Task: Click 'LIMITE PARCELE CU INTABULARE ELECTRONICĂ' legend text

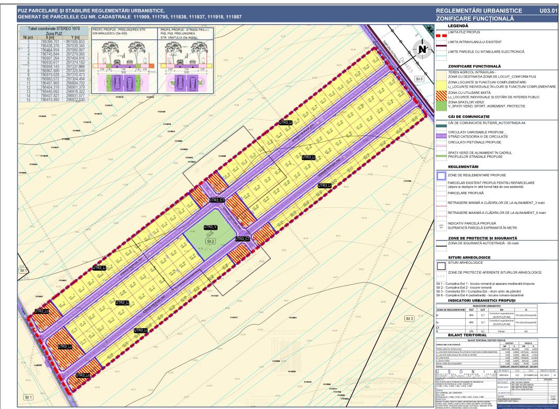Action: 486,51
